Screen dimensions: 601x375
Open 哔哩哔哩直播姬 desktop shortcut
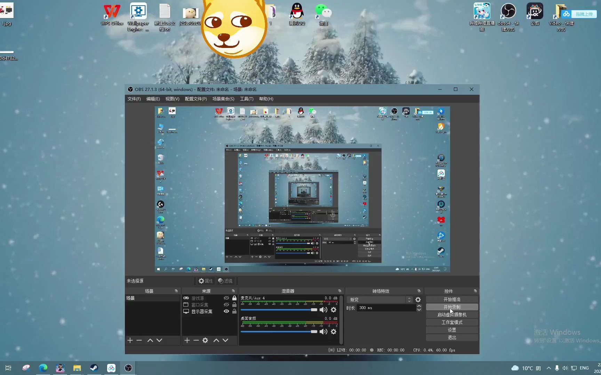[x=482, y=17]
